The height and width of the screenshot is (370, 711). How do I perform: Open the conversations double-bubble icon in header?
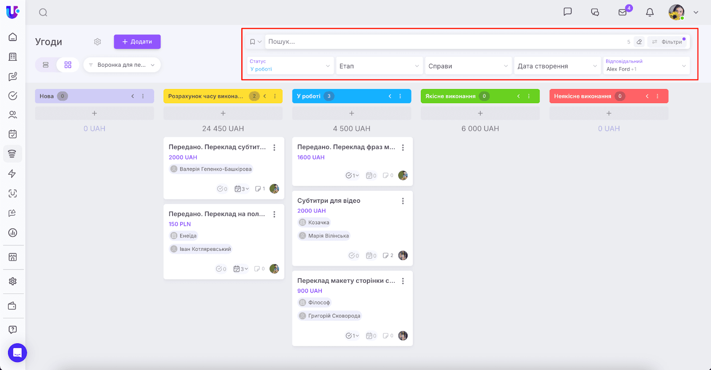click(x=595, y=12)
